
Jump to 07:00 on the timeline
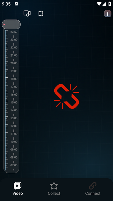coord(14,165)
